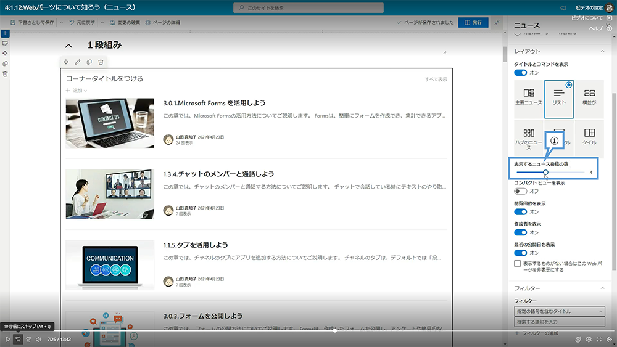Duplicate the web part using the copy icon
617x347 pixels.
click(x=89, y=62)
